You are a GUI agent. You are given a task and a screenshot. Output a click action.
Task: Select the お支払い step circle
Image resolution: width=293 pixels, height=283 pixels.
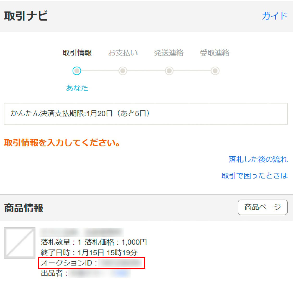pos(123,71)
